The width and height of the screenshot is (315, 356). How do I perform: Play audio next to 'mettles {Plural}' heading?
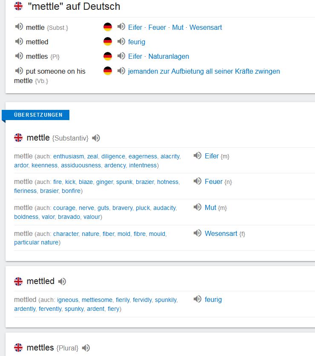pyautogui.click(x=86, y=348)
